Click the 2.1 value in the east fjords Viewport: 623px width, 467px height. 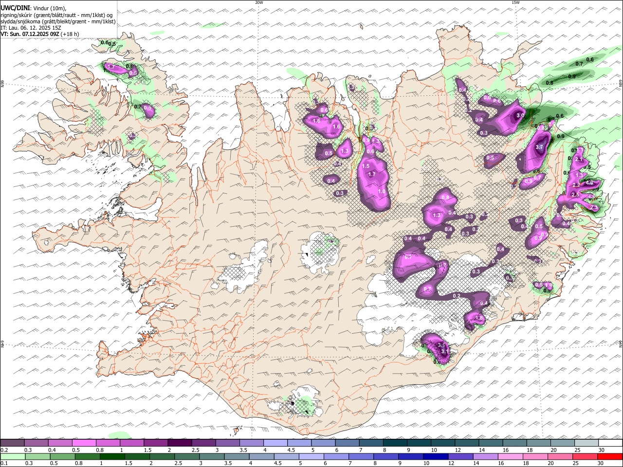pos(579,159)
